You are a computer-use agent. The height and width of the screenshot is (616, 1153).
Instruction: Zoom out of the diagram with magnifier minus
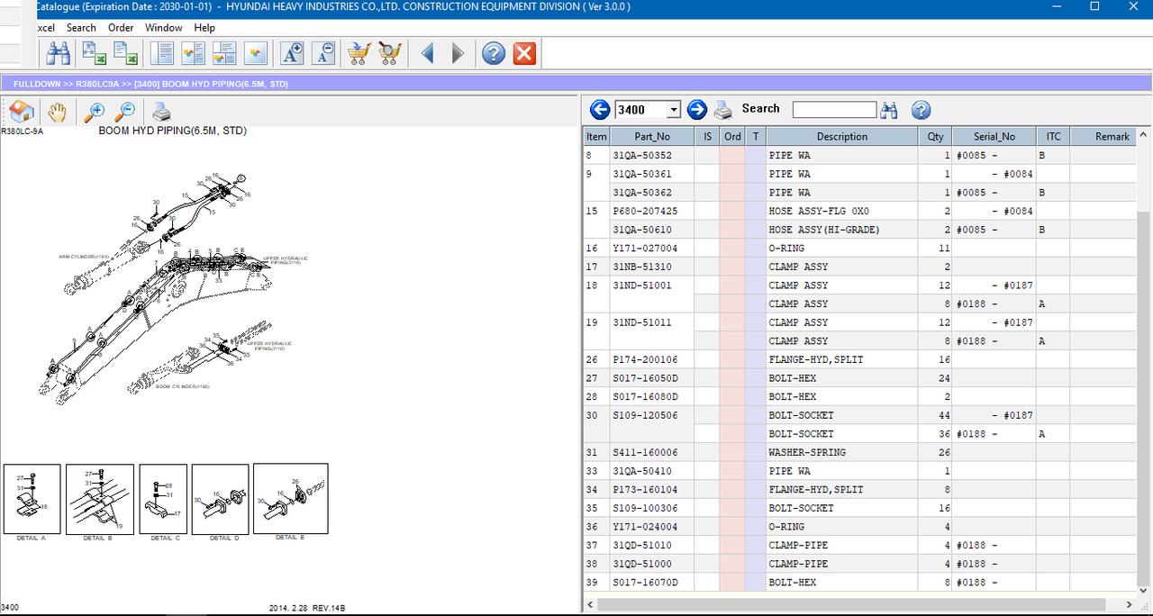pyautogui.click(x=125, y=112)
